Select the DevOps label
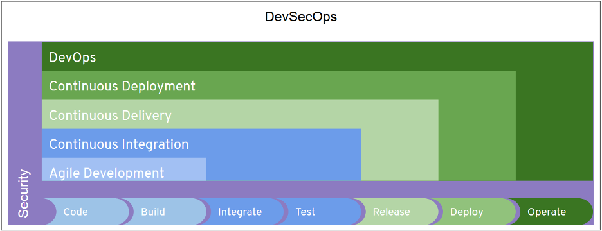This screenshot has height=231, width=602. coord(73,58)
